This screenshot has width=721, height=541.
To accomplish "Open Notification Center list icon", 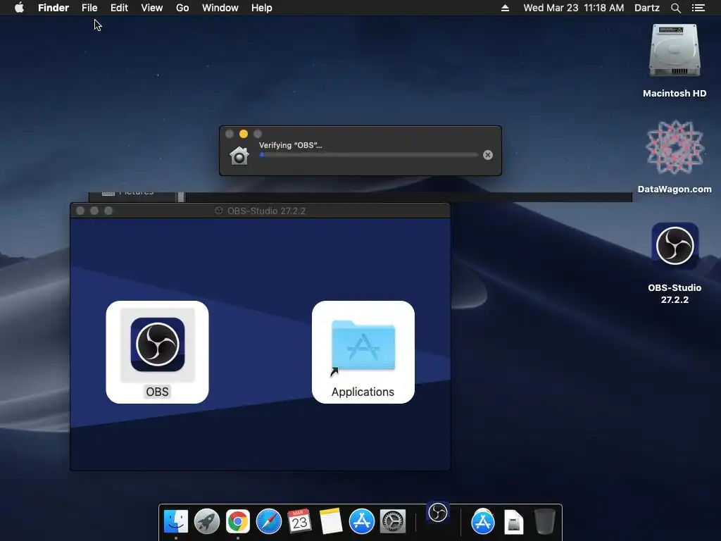I will [x=698, y=8].
